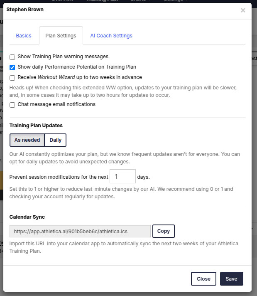Focus the prevent session modifications days field
Screen dimensions: 257x296
tap(122, 176)
